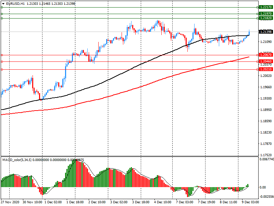Click the 7 Dec 03:00 time label
Viewport: 274px width, 206px height.
click(x=185, y=202)
